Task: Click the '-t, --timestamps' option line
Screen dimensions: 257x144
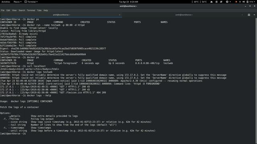Action: pos(27,128)
